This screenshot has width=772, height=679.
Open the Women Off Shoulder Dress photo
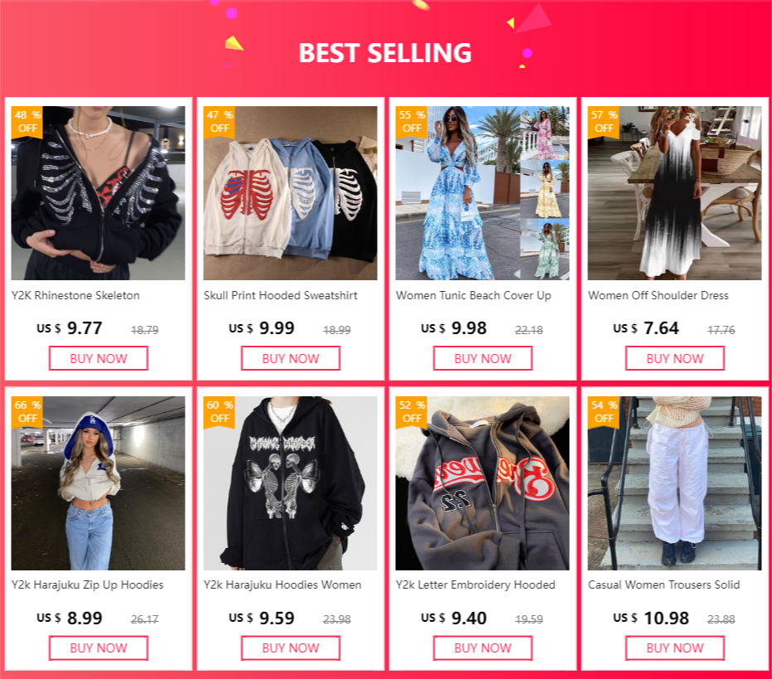pyautogui.click(x=674, y=193)
